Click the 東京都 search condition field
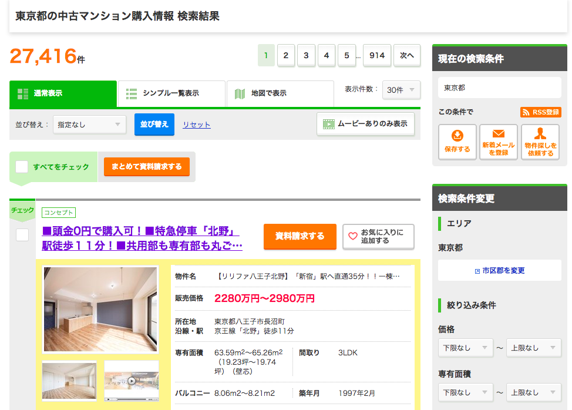Viewport: 572px width, 410px height. [499, 87]
